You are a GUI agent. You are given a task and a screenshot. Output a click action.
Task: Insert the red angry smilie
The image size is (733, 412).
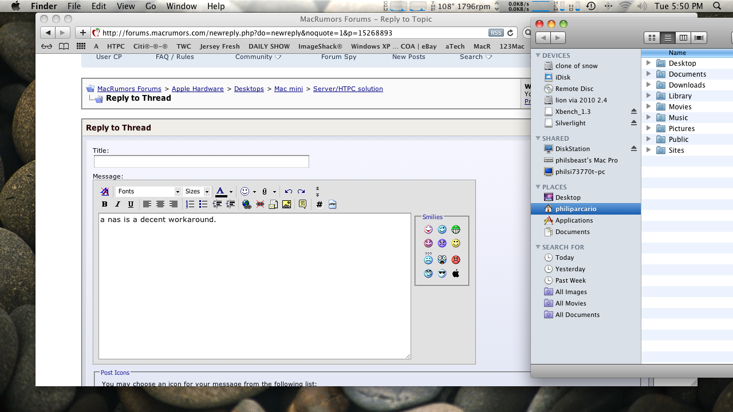[456, 260]
